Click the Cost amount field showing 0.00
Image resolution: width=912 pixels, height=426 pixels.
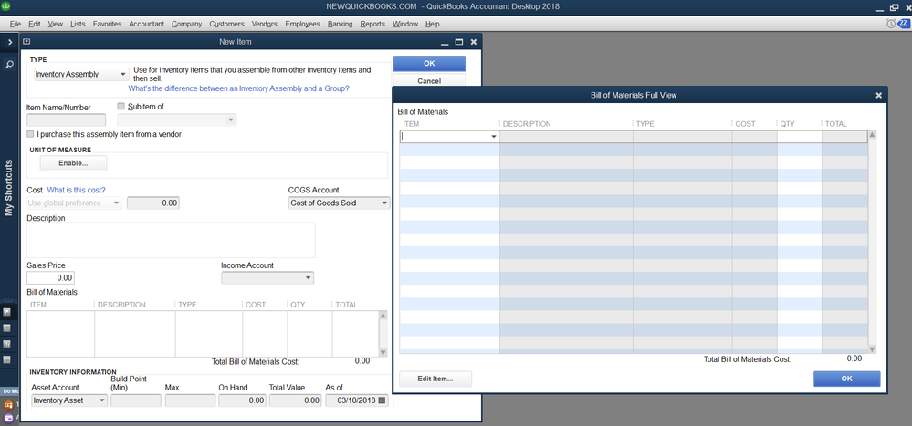tap(153, 203)
